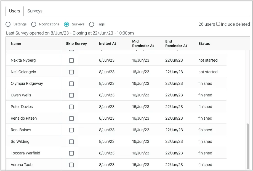Click the End Reminder At column header

[176, 43]
